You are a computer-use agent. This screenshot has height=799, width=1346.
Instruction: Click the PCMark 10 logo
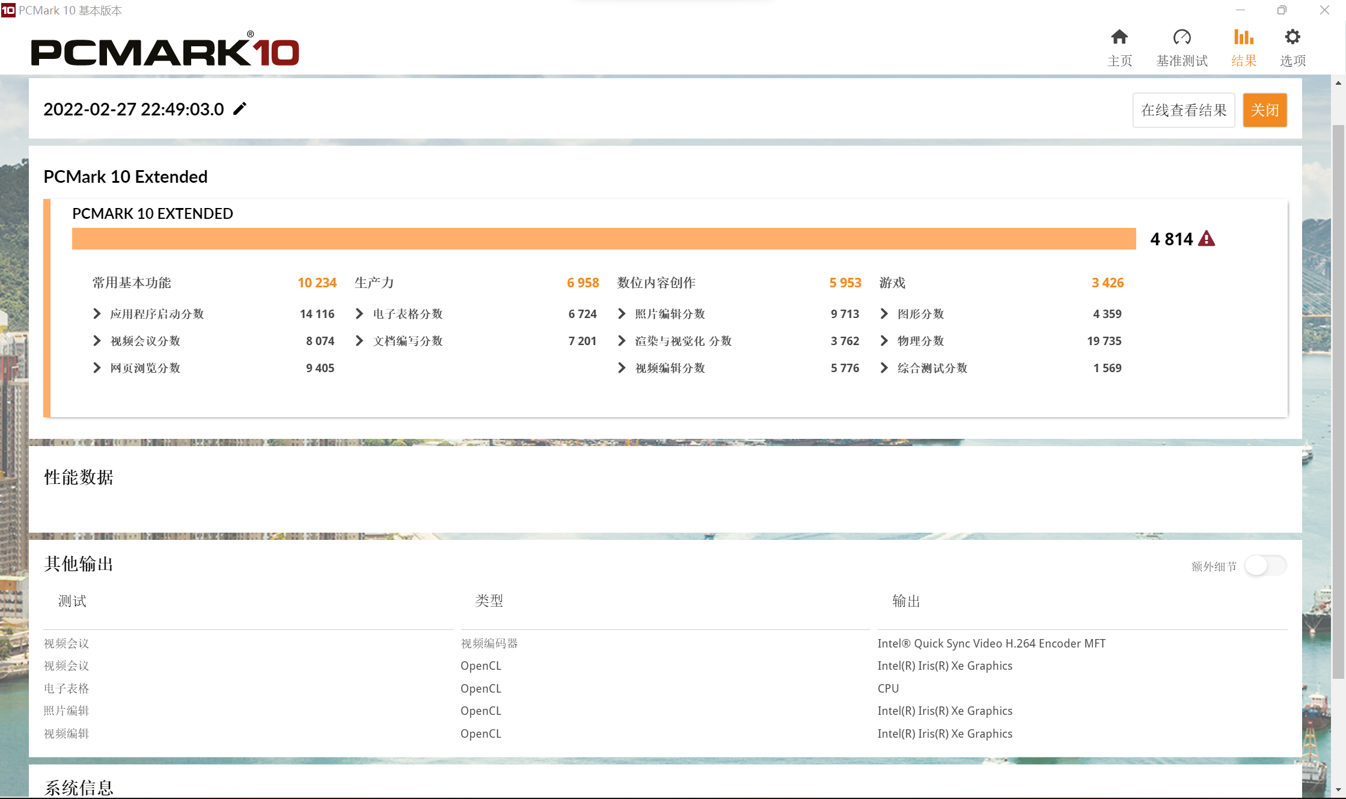(x=165, y=49)
